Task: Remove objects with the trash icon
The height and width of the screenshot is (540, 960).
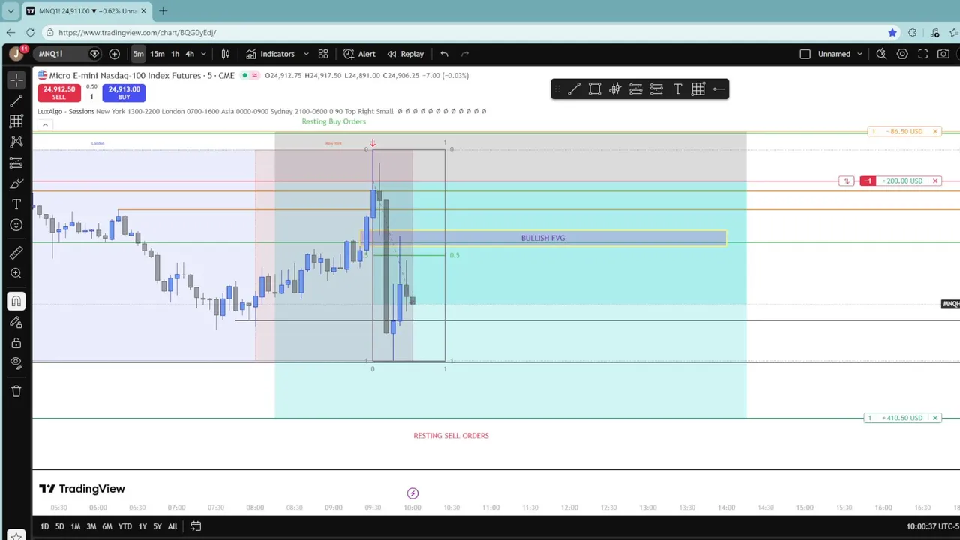Action: click(x=16, y=391)
